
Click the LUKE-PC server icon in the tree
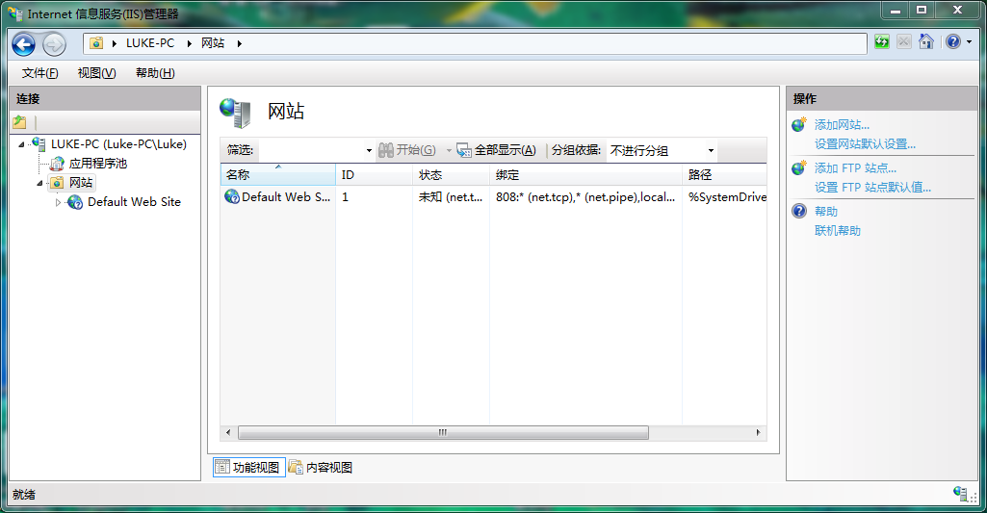click(39, 144)
